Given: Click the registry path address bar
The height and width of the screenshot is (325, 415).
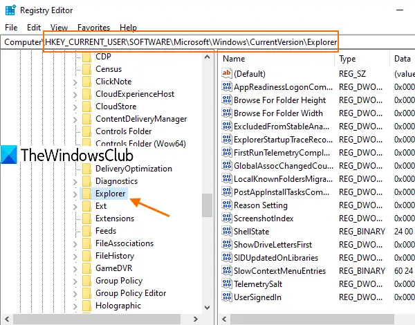Looking at the screenshot, I should (207, 42).
